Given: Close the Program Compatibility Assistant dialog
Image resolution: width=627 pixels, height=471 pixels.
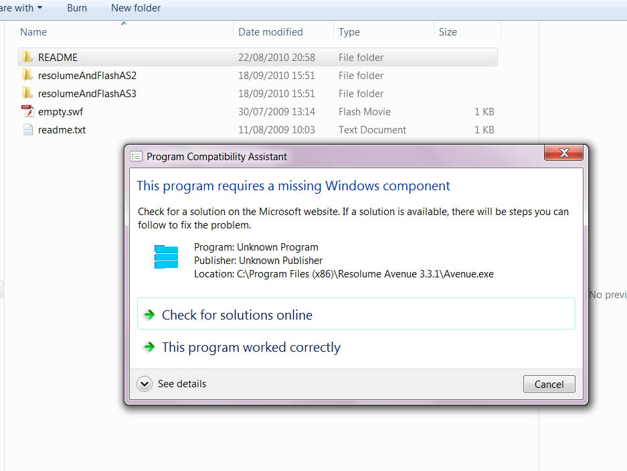Looking at the screenshot, I should coord(564,153).
